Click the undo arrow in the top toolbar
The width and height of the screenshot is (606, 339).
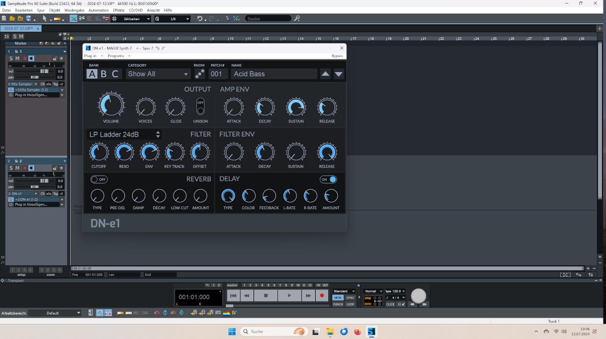[200, 19]
